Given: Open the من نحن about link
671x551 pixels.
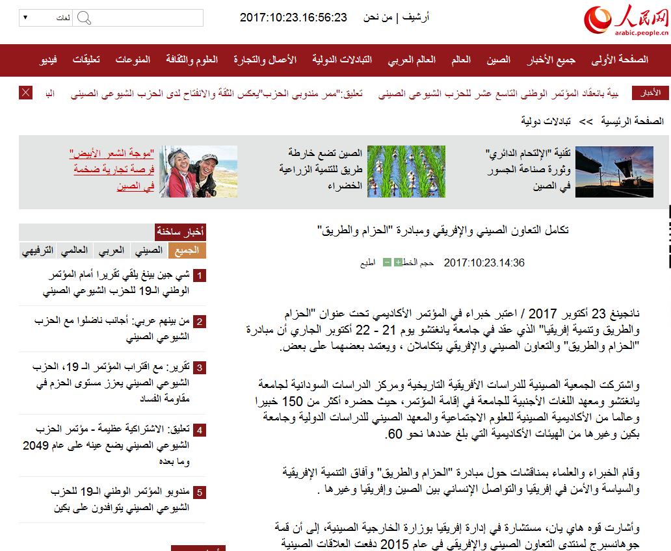Looking at the screenshot, I should point(378,18).
